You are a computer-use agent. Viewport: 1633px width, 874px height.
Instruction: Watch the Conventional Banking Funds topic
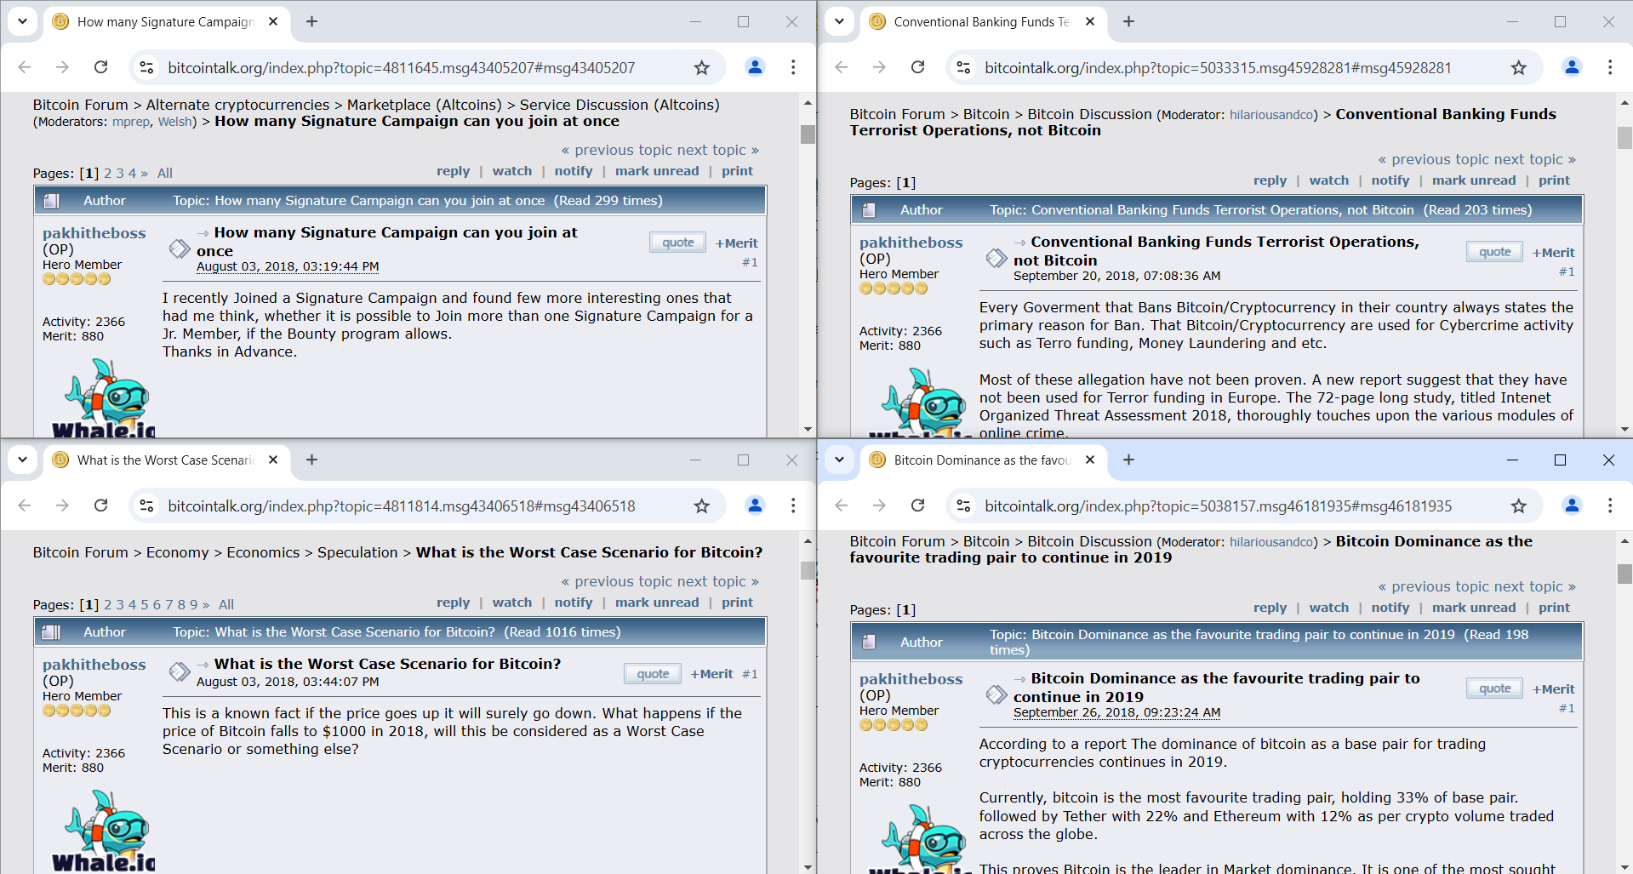click(x=1329, y=180)
